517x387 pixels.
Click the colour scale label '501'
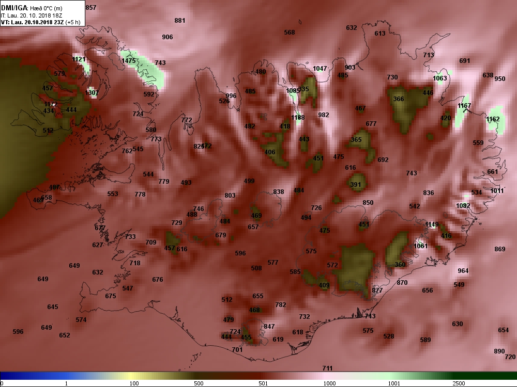click(x=263, y=383)
